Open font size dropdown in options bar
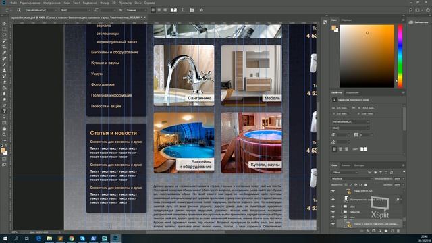Screen dimensions: 432x243 (x=108, y=10)
